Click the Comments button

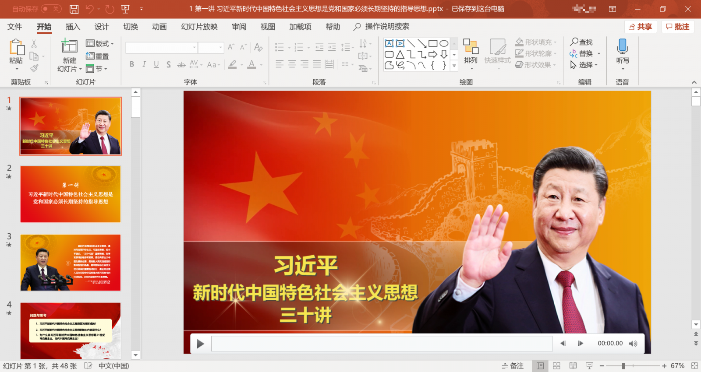pyautogui.click(x=678, y=27)
